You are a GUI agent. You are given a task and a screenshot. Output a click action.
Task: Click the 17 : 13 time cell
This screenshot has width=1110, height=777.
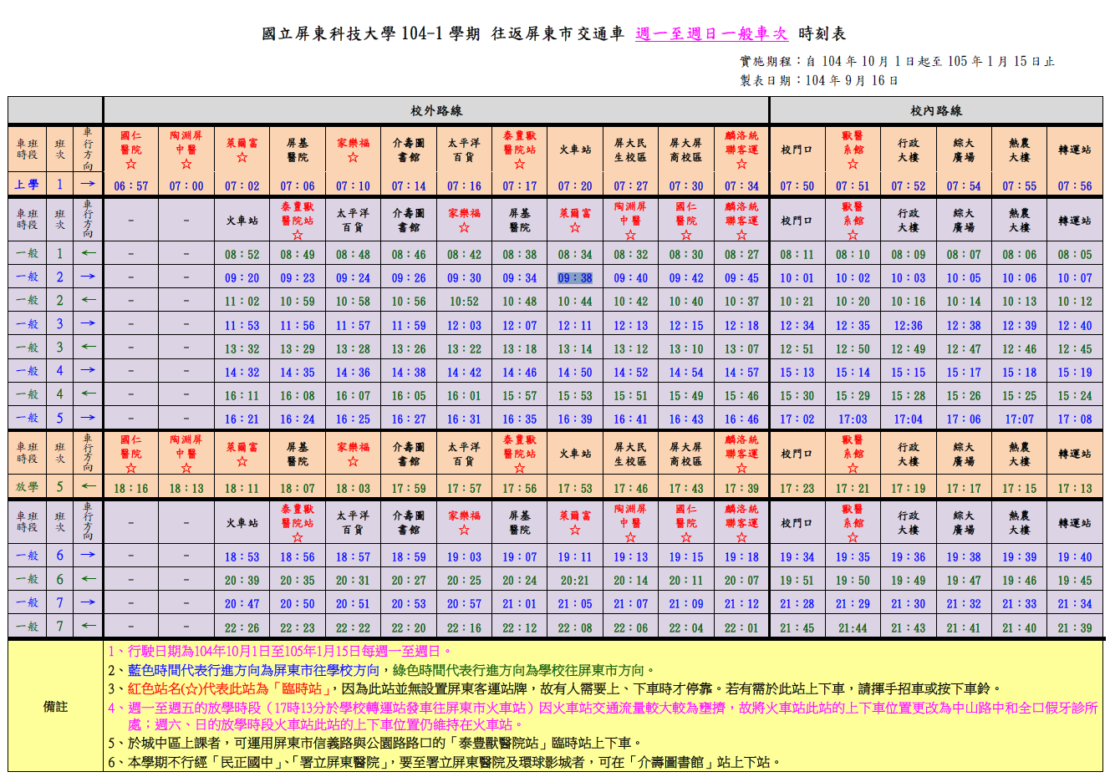click(1075, 489)
